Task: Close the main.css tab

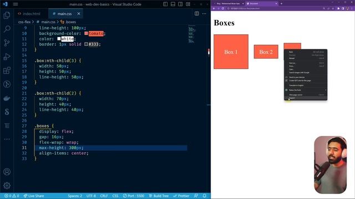Action: pos(79,14)
